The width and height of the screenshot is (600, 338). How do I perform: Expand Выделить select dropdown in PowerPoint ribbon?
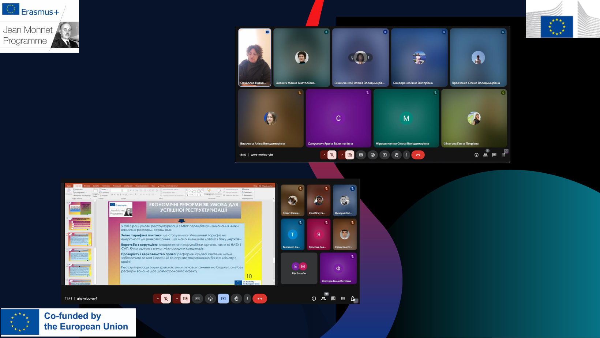pos(247,195)
